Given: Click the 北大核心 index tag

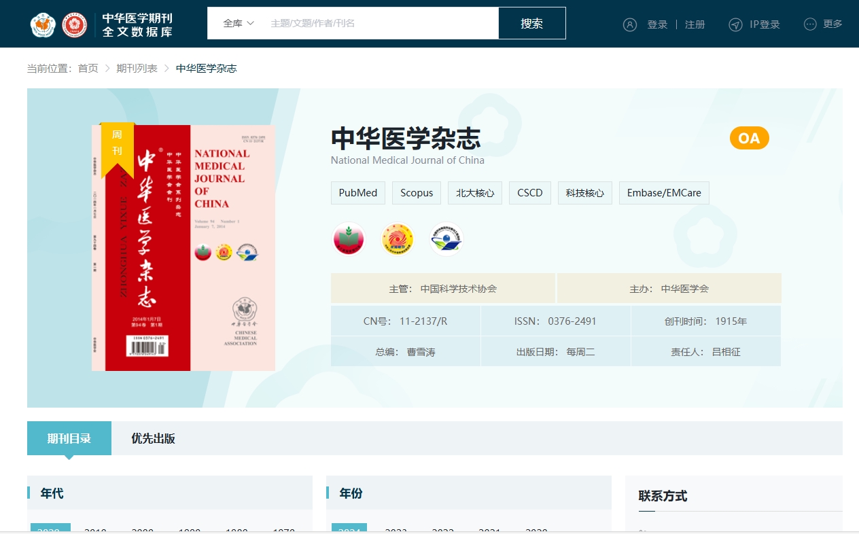Looking at the screenshot, I should (x=475, y=193).
